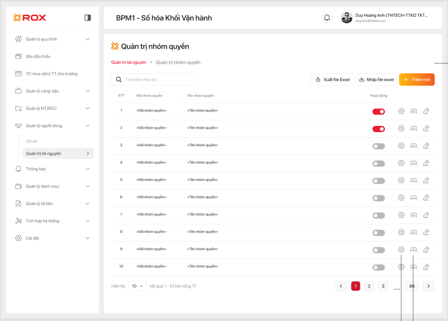448x321 pixels.
Task: Click the notification bell icon in header
Action: tap(327, 18)
